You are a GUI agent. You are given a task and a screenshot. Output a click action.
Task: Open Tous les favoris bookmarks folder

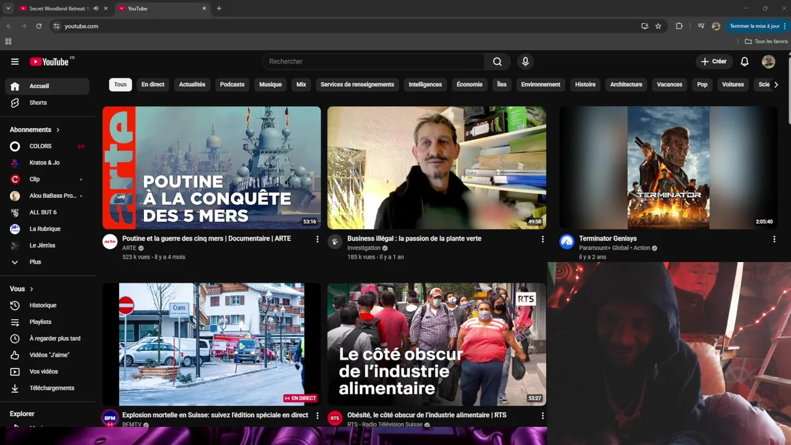click(x=766, y=41)
